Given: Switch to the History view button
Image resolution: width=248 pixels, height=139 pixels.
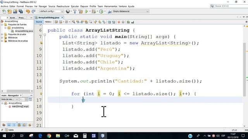Looking at the screenshot, I should [48, 22].
